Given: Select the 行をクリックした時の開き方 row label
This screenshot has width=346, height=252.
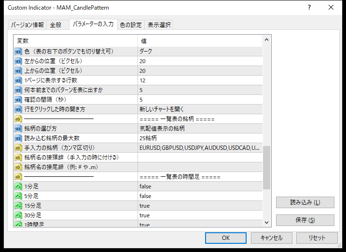Looking at the screenshot, I should [x=55, y=109].
